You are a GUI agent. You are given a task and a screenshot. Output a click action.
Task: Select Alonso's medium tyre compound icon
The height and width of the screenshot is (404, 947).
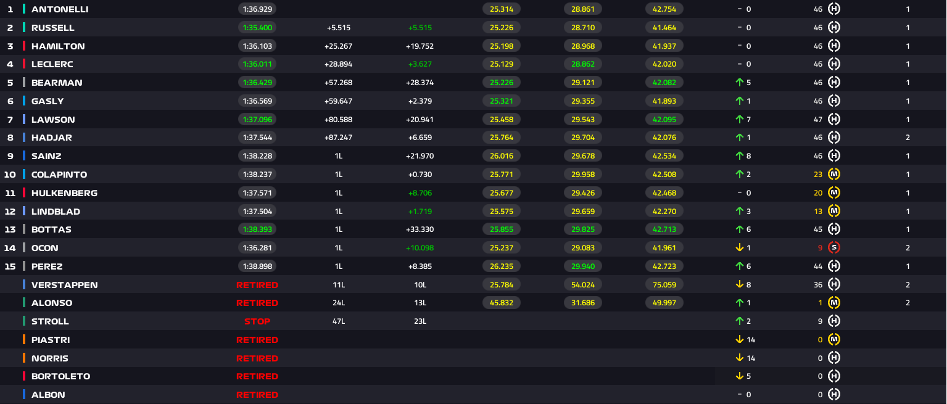834,303
